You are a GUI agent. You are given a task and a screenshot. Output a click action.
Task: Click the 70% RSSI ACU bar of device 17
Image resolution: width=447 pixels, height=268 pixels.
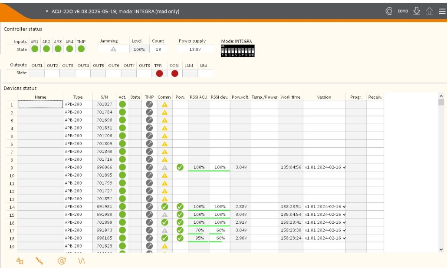[198, 230]
